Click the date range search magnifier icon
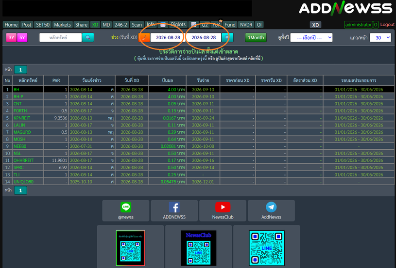The height and width of the screenshot is (268, 396). [227, 37]
